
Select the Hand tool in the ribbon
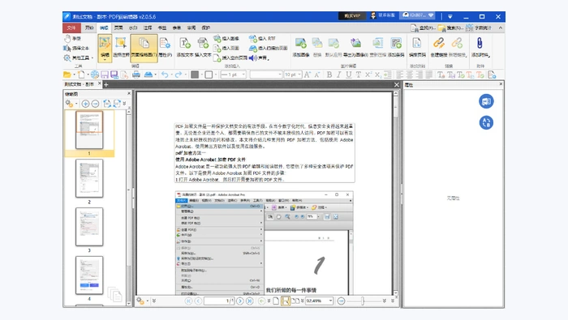72,38
